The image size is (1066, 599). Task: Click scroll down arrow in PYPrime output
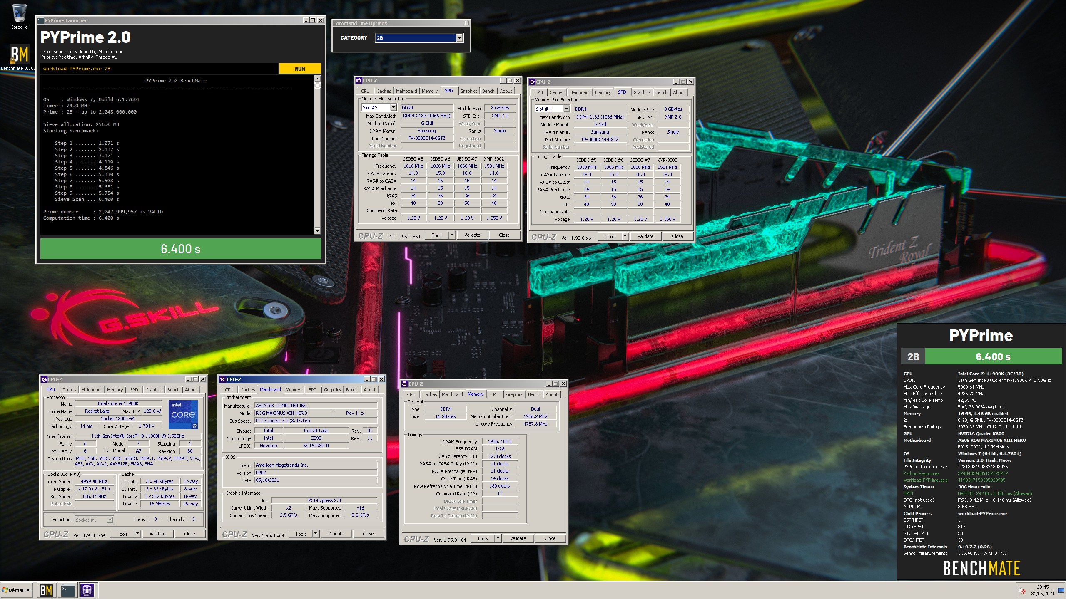click(x=317, y=231)
